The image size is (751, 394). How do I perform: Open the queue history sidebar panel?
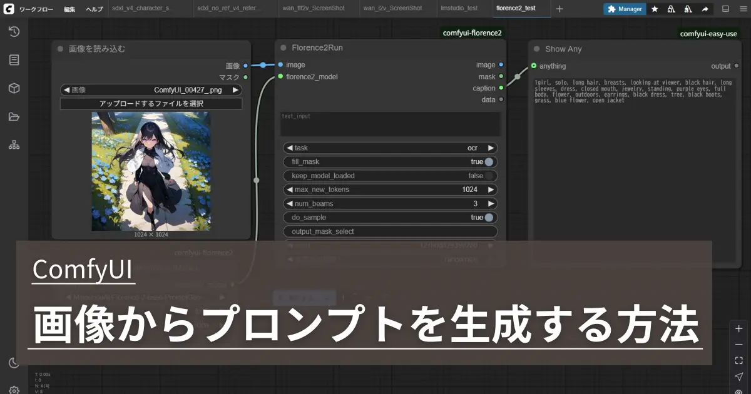(14, 32)
